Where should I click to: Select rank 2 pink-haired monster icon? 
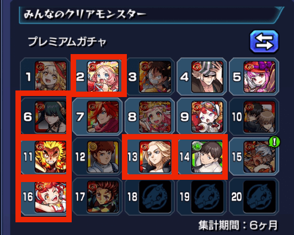pyautogui.click(x=103, y=76)
